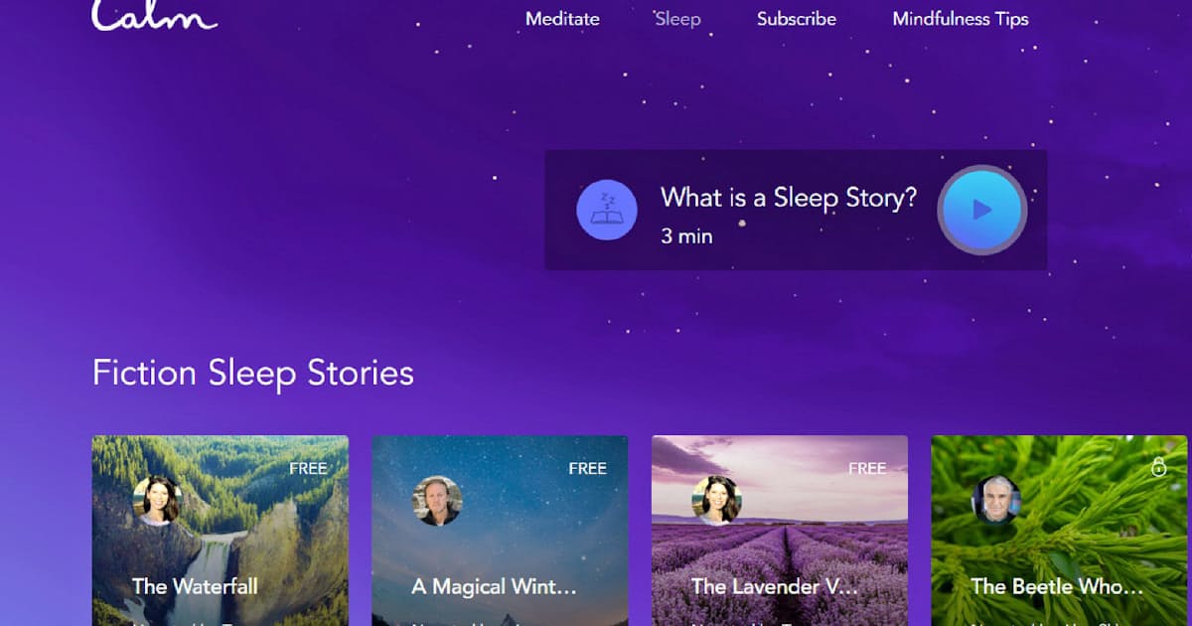Open The Waterfall sleep story title
This screenshot has height=626, width=1192.
click(195, 586)
